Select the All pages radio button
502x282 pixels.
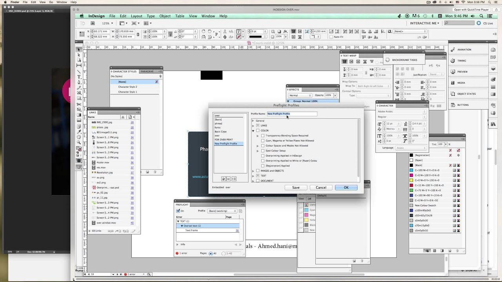(211, 253)
